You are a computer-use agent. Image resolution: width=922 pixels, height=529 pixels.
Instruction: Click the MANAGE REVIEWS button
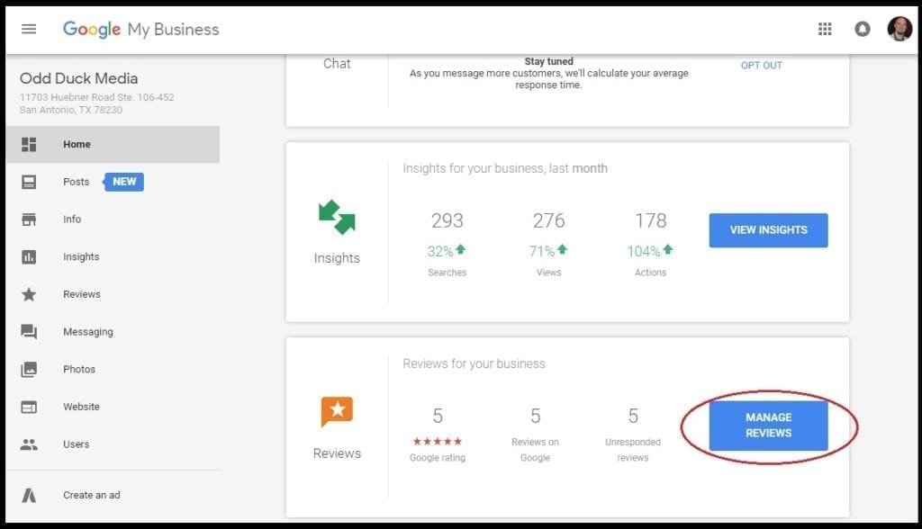pyautogui.click(x=768, y=425)
